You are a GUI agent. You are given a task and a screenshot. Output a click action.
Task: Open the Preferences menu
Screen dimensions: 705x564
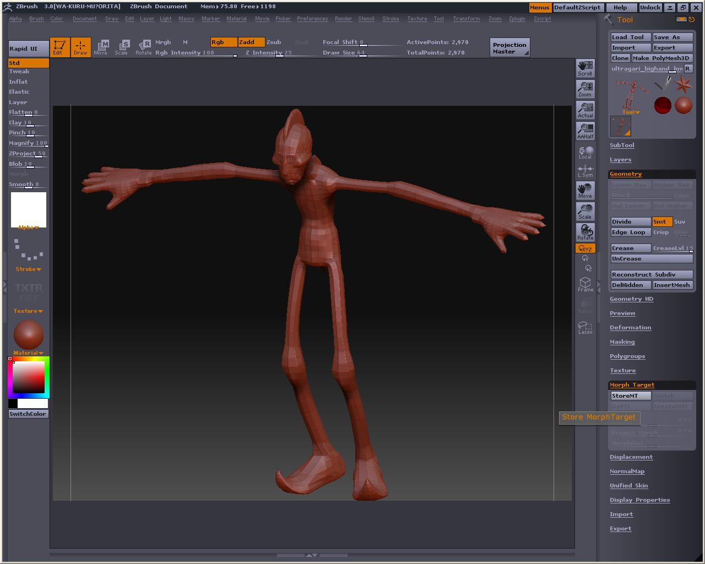(x=312, y=19)
